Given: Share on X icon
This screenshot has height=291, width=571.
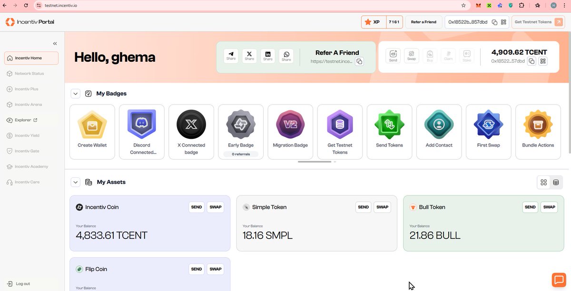Looking at the screenshot, I should pyautogui.click(x=249, y=56).
